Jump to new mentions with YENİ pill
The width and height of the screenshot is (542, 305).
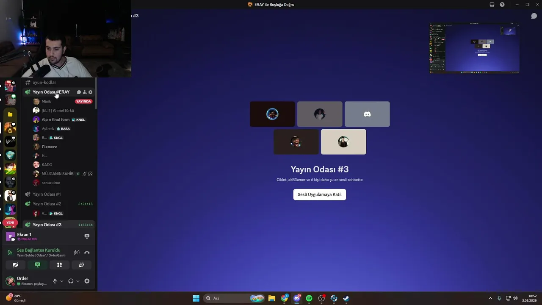pyautogui.click(x=10, y=222)
